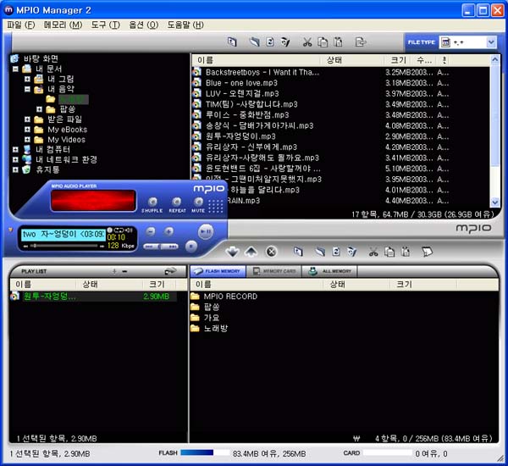Open the FILE TYPE dropdown
The width and height of the screenshot is (508, 466).
491,42
